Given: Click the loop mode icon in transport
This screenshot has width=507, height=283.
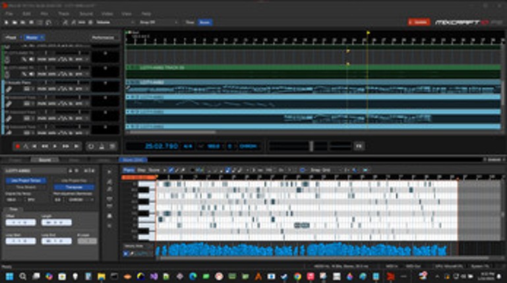Looking at the screenshot, I should coord(91,146).
